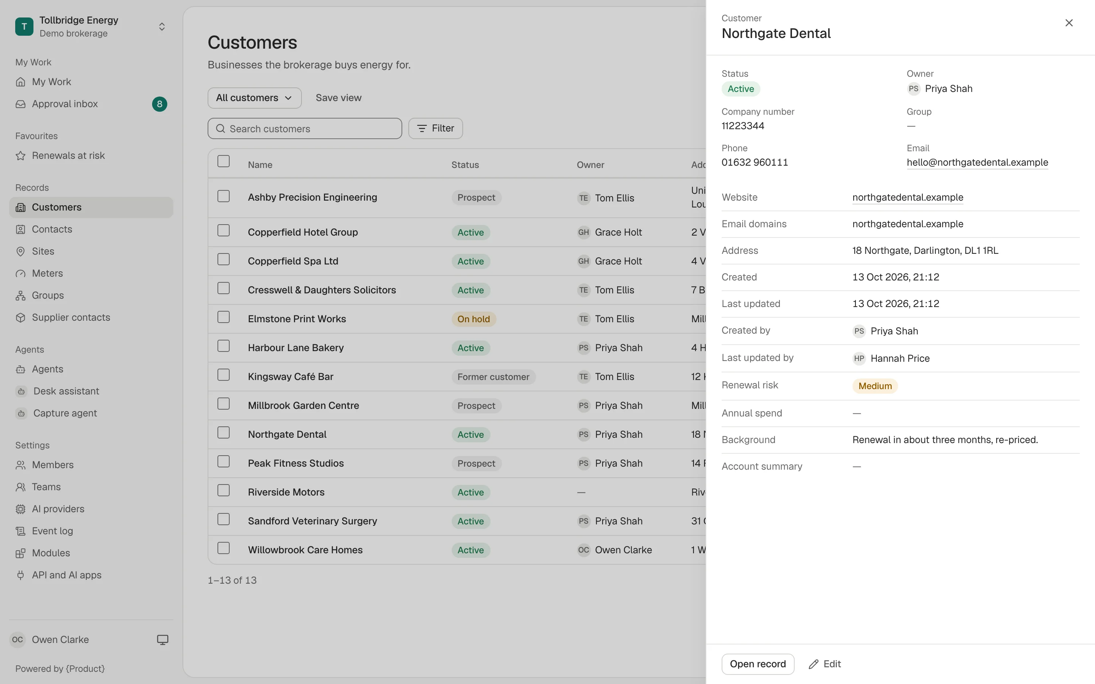Screen dimensions: 1095x684
Task: Open hello@northgatedental.example email link
Action: tap(978, 162)
